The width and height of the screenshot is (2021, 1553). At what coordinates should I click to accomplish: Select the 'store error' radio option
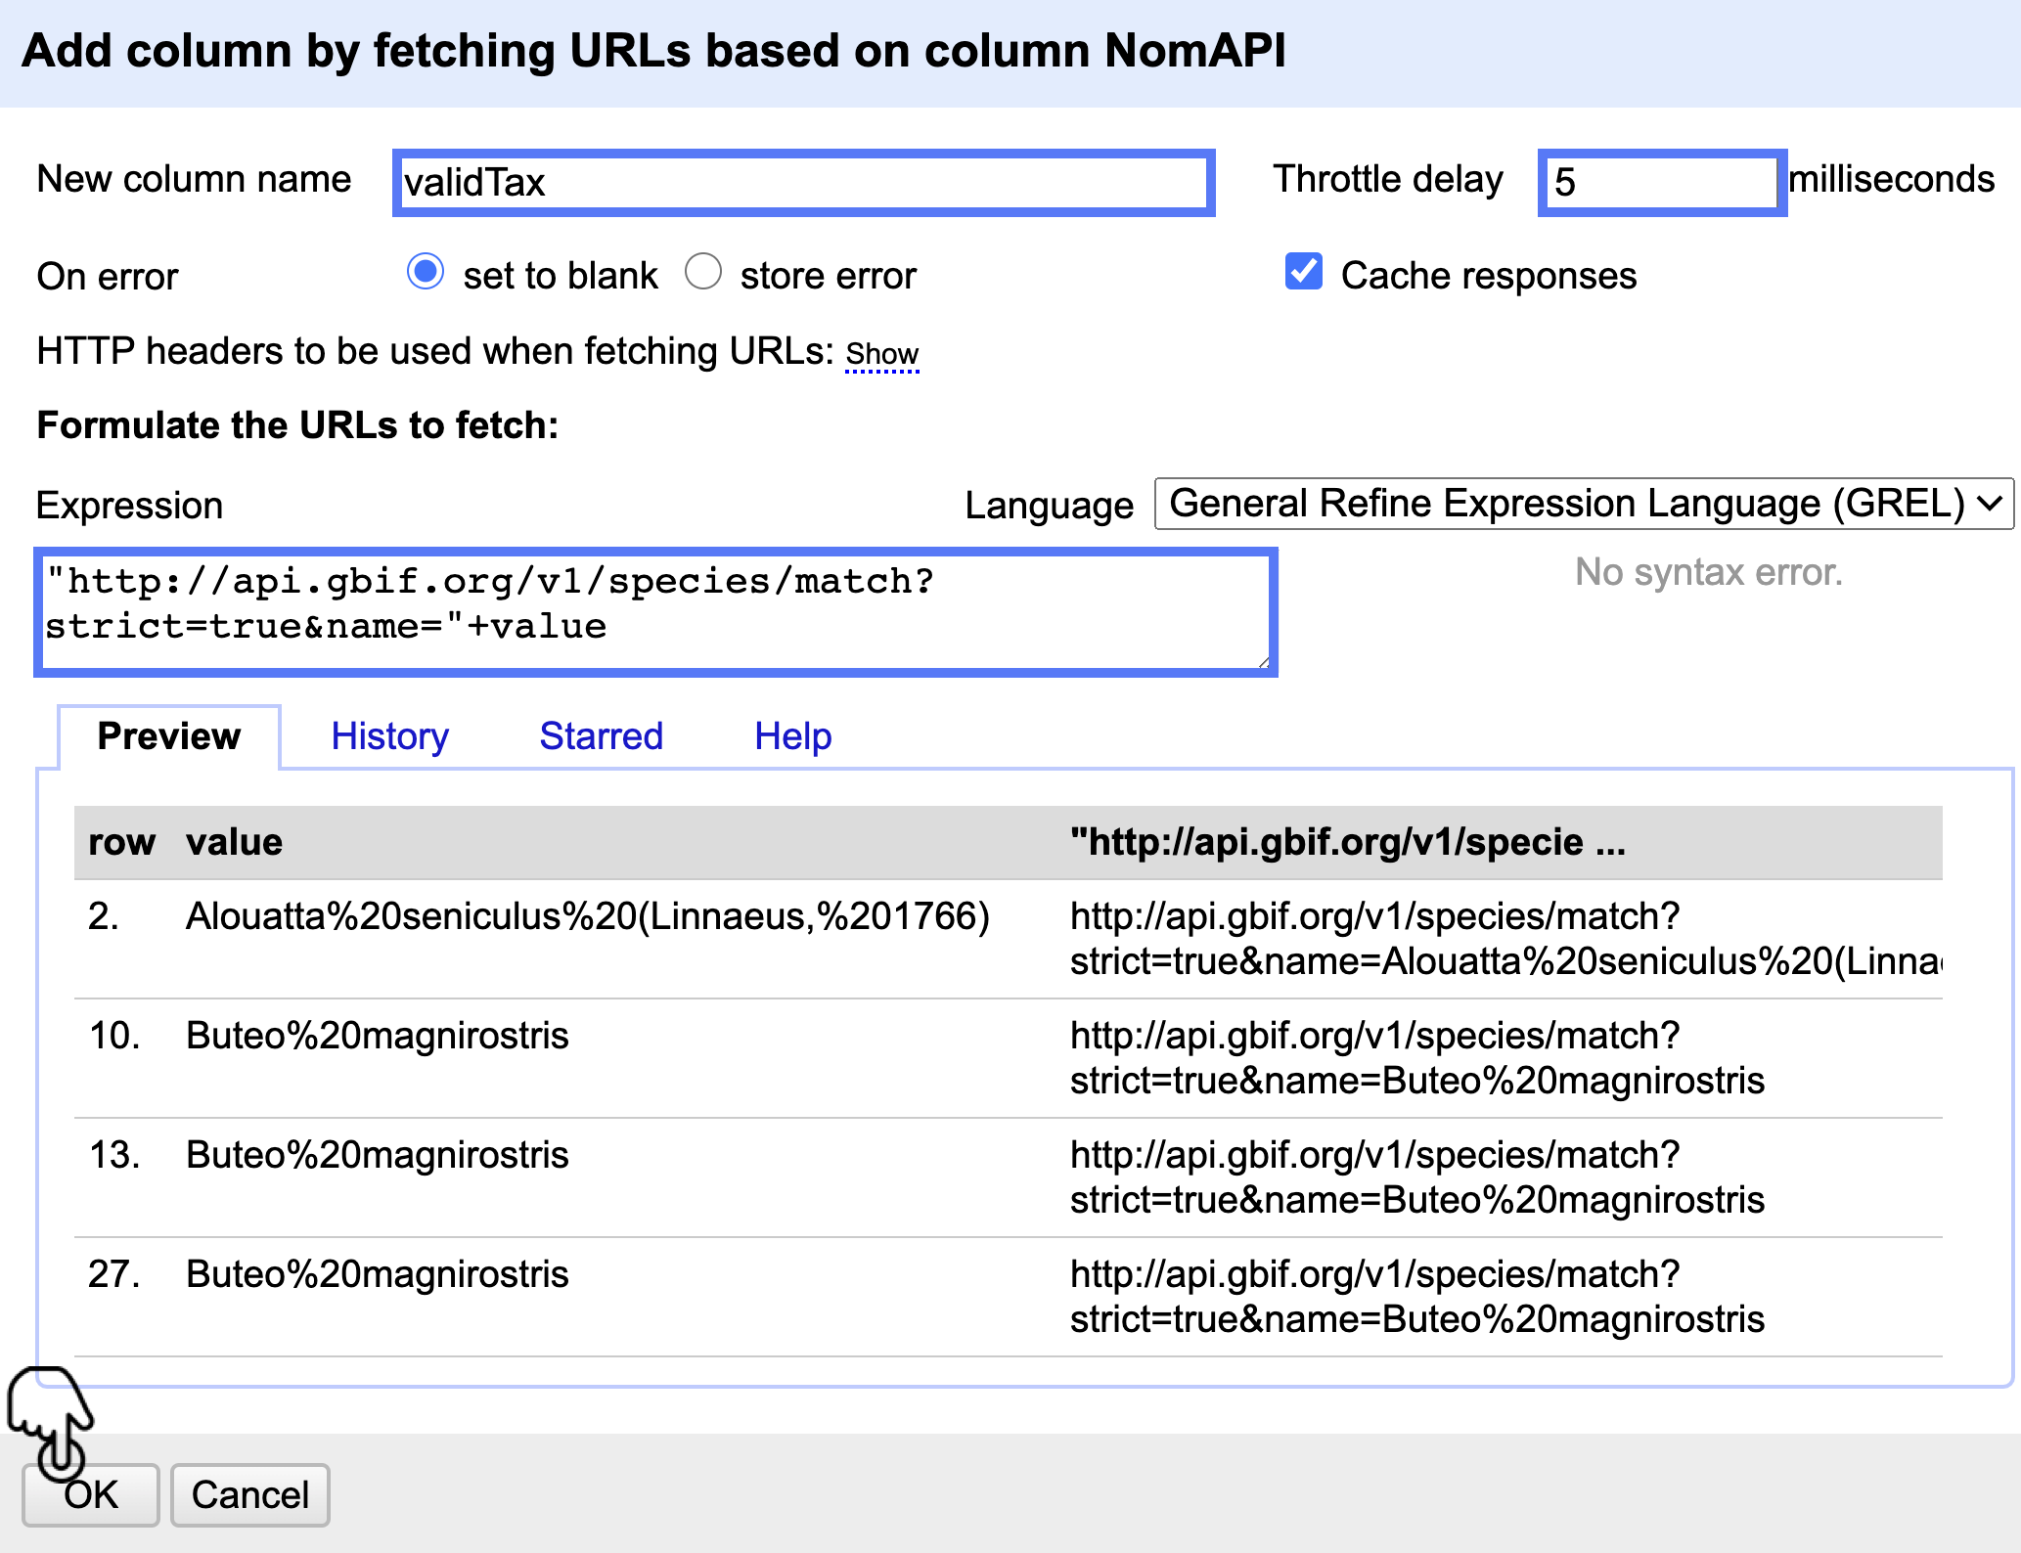coord(703,272)
